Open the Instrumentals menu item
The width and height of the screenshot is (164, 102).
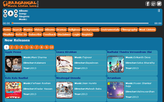click(x=110, y=30)
